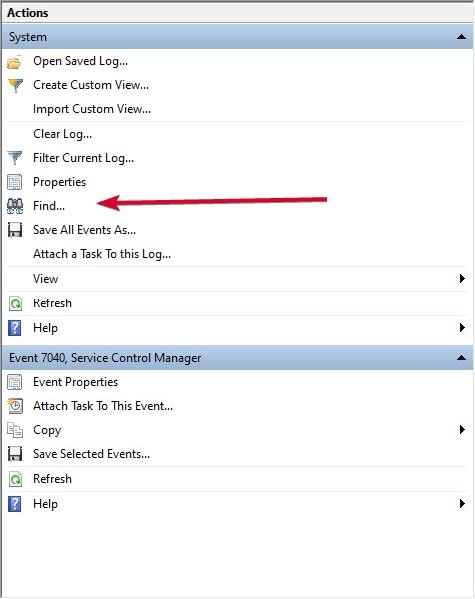Click the System section header text
475x599 pixels.
click(x=28, y=37)
